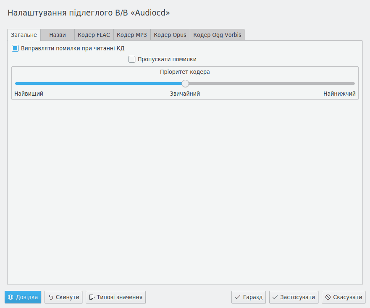Screen dimensions: 370x308
Task: Click the checkmark icon on Гаразд
Action: pos(238,297)
